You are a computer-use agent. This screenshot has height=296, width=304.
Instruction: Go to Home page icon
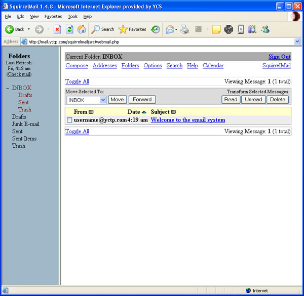point(82,29)
